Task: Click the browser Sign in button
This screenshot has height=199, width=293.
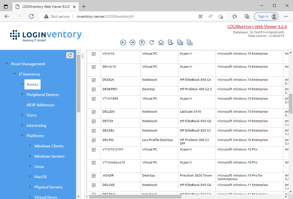Action: click(266, 16)
